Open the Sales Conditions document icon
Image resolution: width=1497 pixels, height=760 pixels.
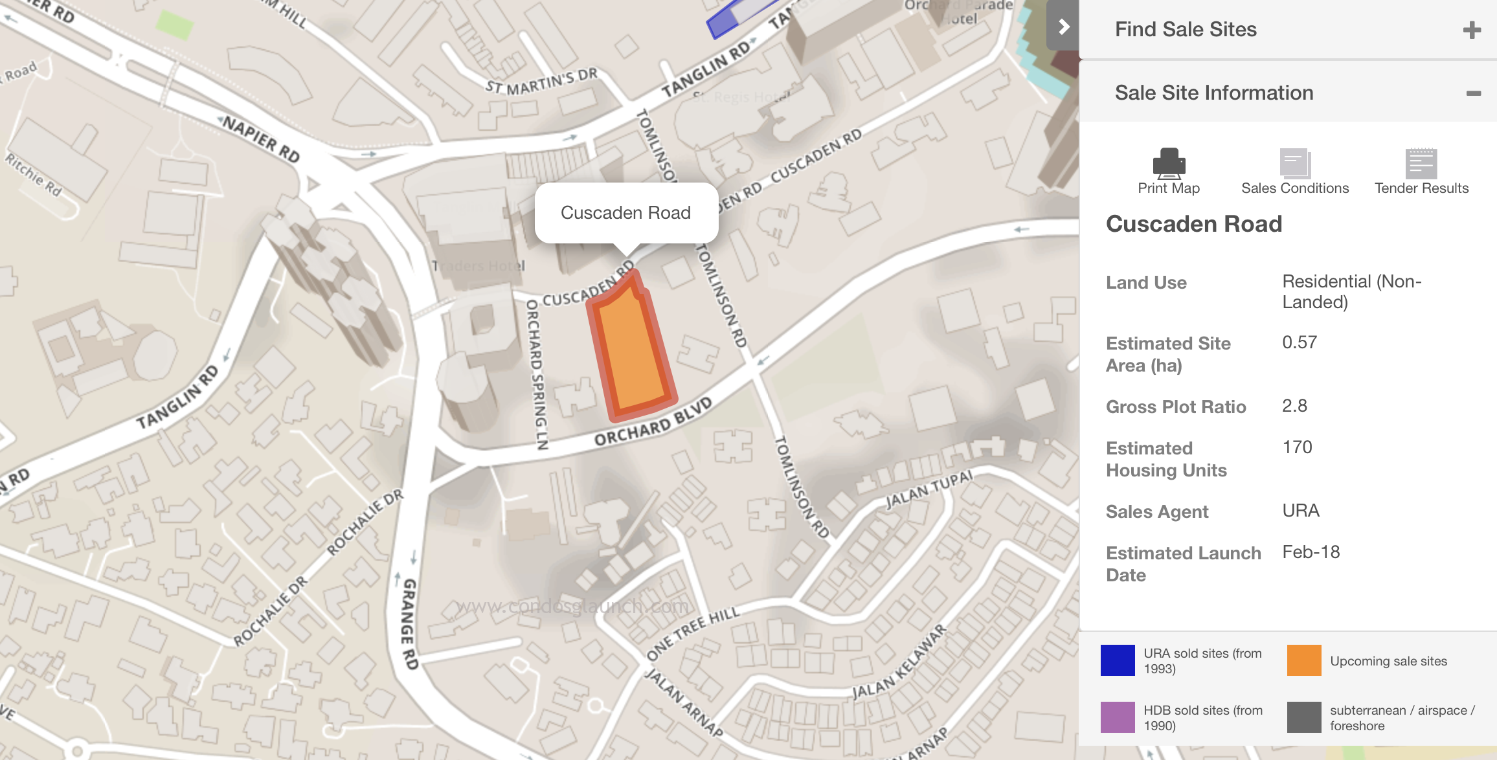pyautogui.click(x=1295, y=163)
